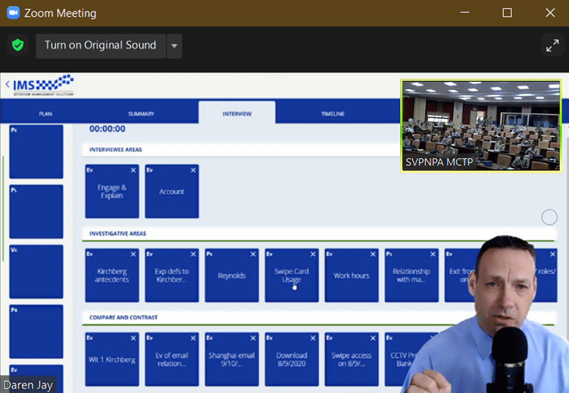
Task: Remove the Swipe Card Usage card
Action: coord(313,255)
